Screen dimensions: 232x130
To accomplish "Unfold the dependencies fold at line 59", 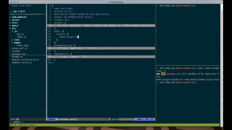I will (101, 57).
